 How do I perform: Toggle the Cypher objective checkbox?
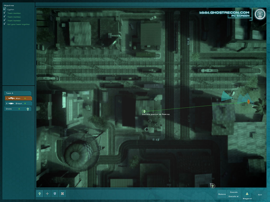[x=4, y=9]
